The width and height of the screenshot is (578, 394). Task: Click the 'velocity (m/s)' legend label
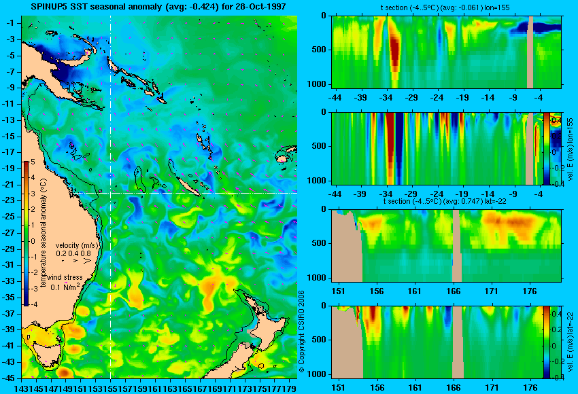click(77, 245)
